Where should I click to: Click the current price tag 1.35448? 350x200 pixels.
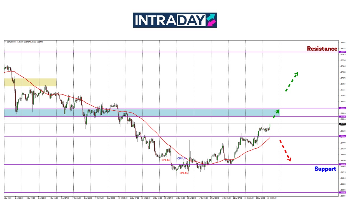pyautogui.click(x=342, y=123)
